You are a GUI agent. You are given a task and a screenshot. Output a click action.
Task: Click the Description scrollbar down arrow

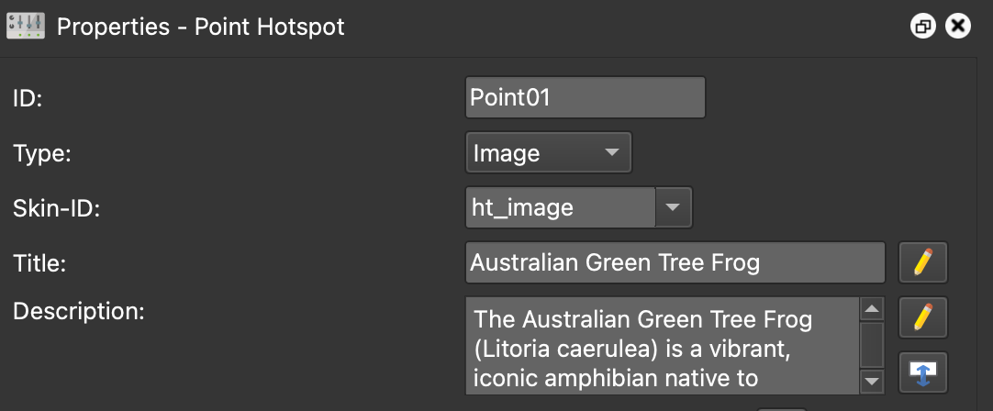point(872,382)
